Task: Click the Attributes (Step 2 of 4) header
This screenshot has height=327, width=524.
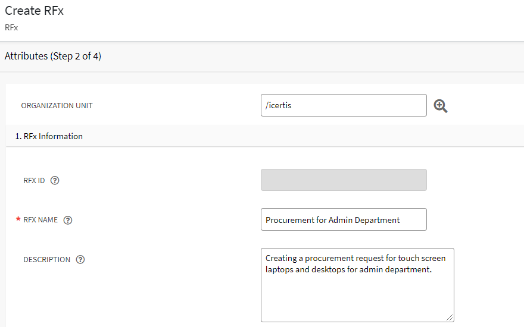Action: pos(53,56)
